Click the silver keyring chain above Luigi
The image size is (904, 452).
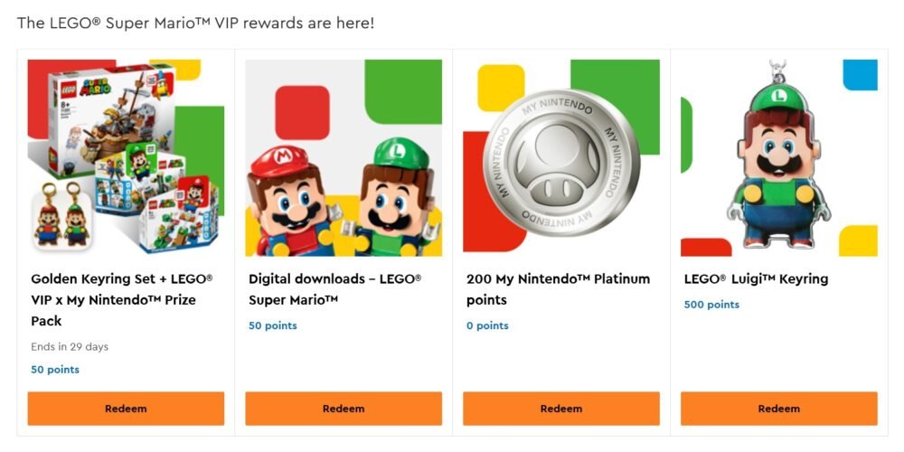click(x=777, y=71)
